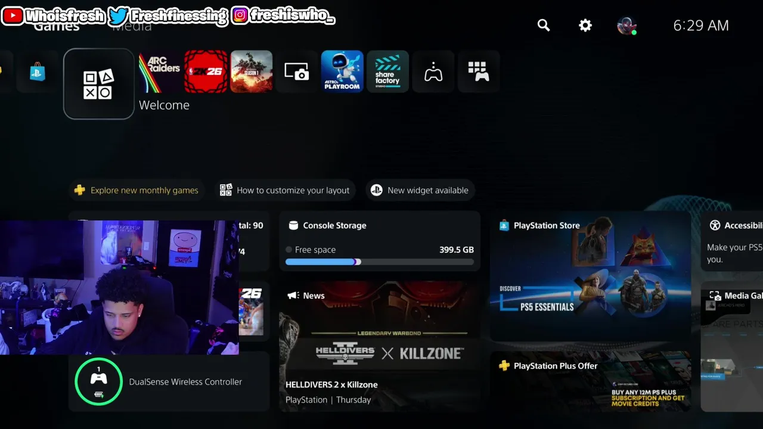Launch NBA 2K26 game tile
Image resolution: width=763 pixels, height=429 pixels.
pyautogui.click(x=206, y=71)
